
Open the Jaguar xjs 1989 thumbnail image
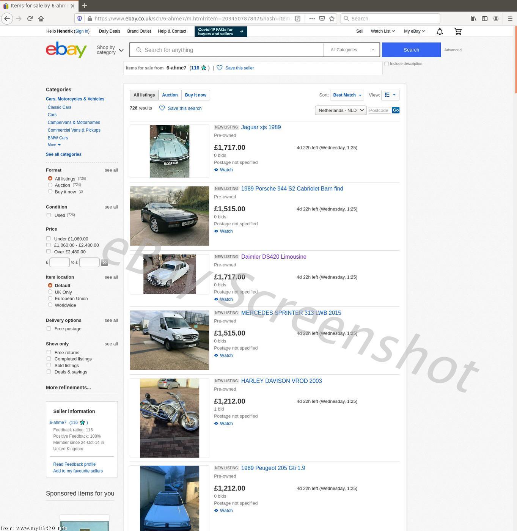point(170,151)
